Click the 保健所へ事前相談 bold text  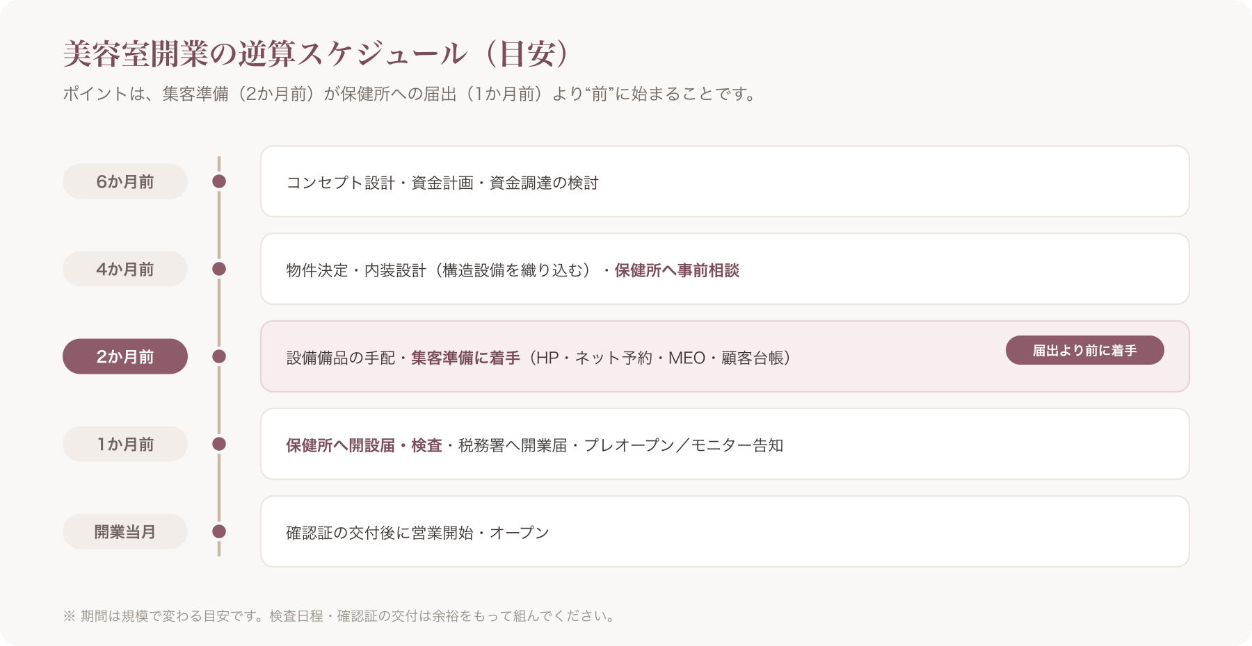pos(677,270)
